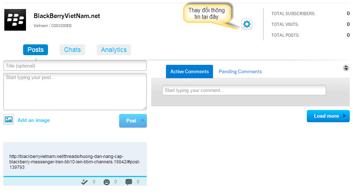The width and height of the screenshot is (353, 194).
Task: Click the smiley likes icon on post
Action: coord(106,182)
